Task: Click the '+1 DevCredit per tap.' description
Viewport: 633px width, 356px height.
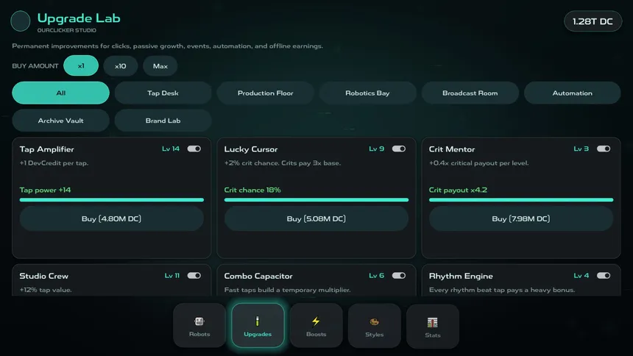Action: pyautogui.click(x=54, y=163)
